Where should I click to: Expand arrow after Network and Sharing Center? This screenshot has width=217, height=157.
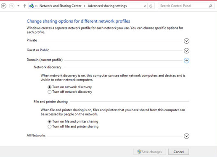[85, 6]
